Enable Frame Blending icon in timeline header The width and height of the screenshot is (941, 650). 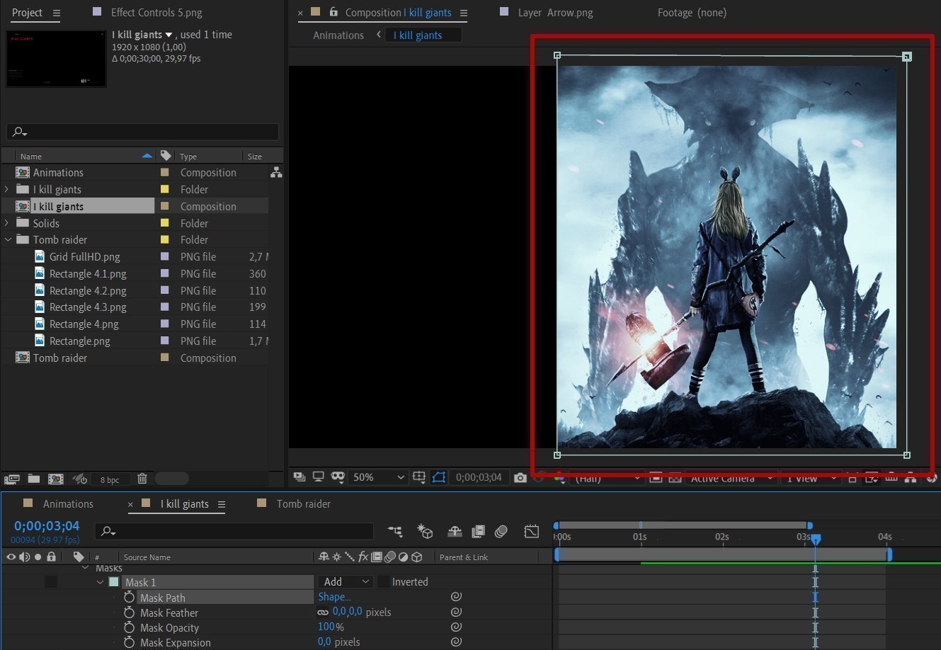click(478, 531)
